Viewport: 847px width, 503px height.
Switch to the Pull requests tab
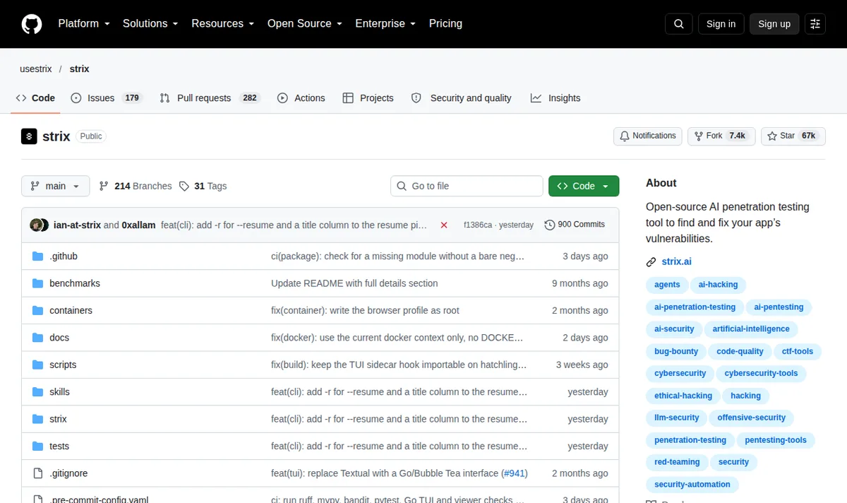(210, 98)
